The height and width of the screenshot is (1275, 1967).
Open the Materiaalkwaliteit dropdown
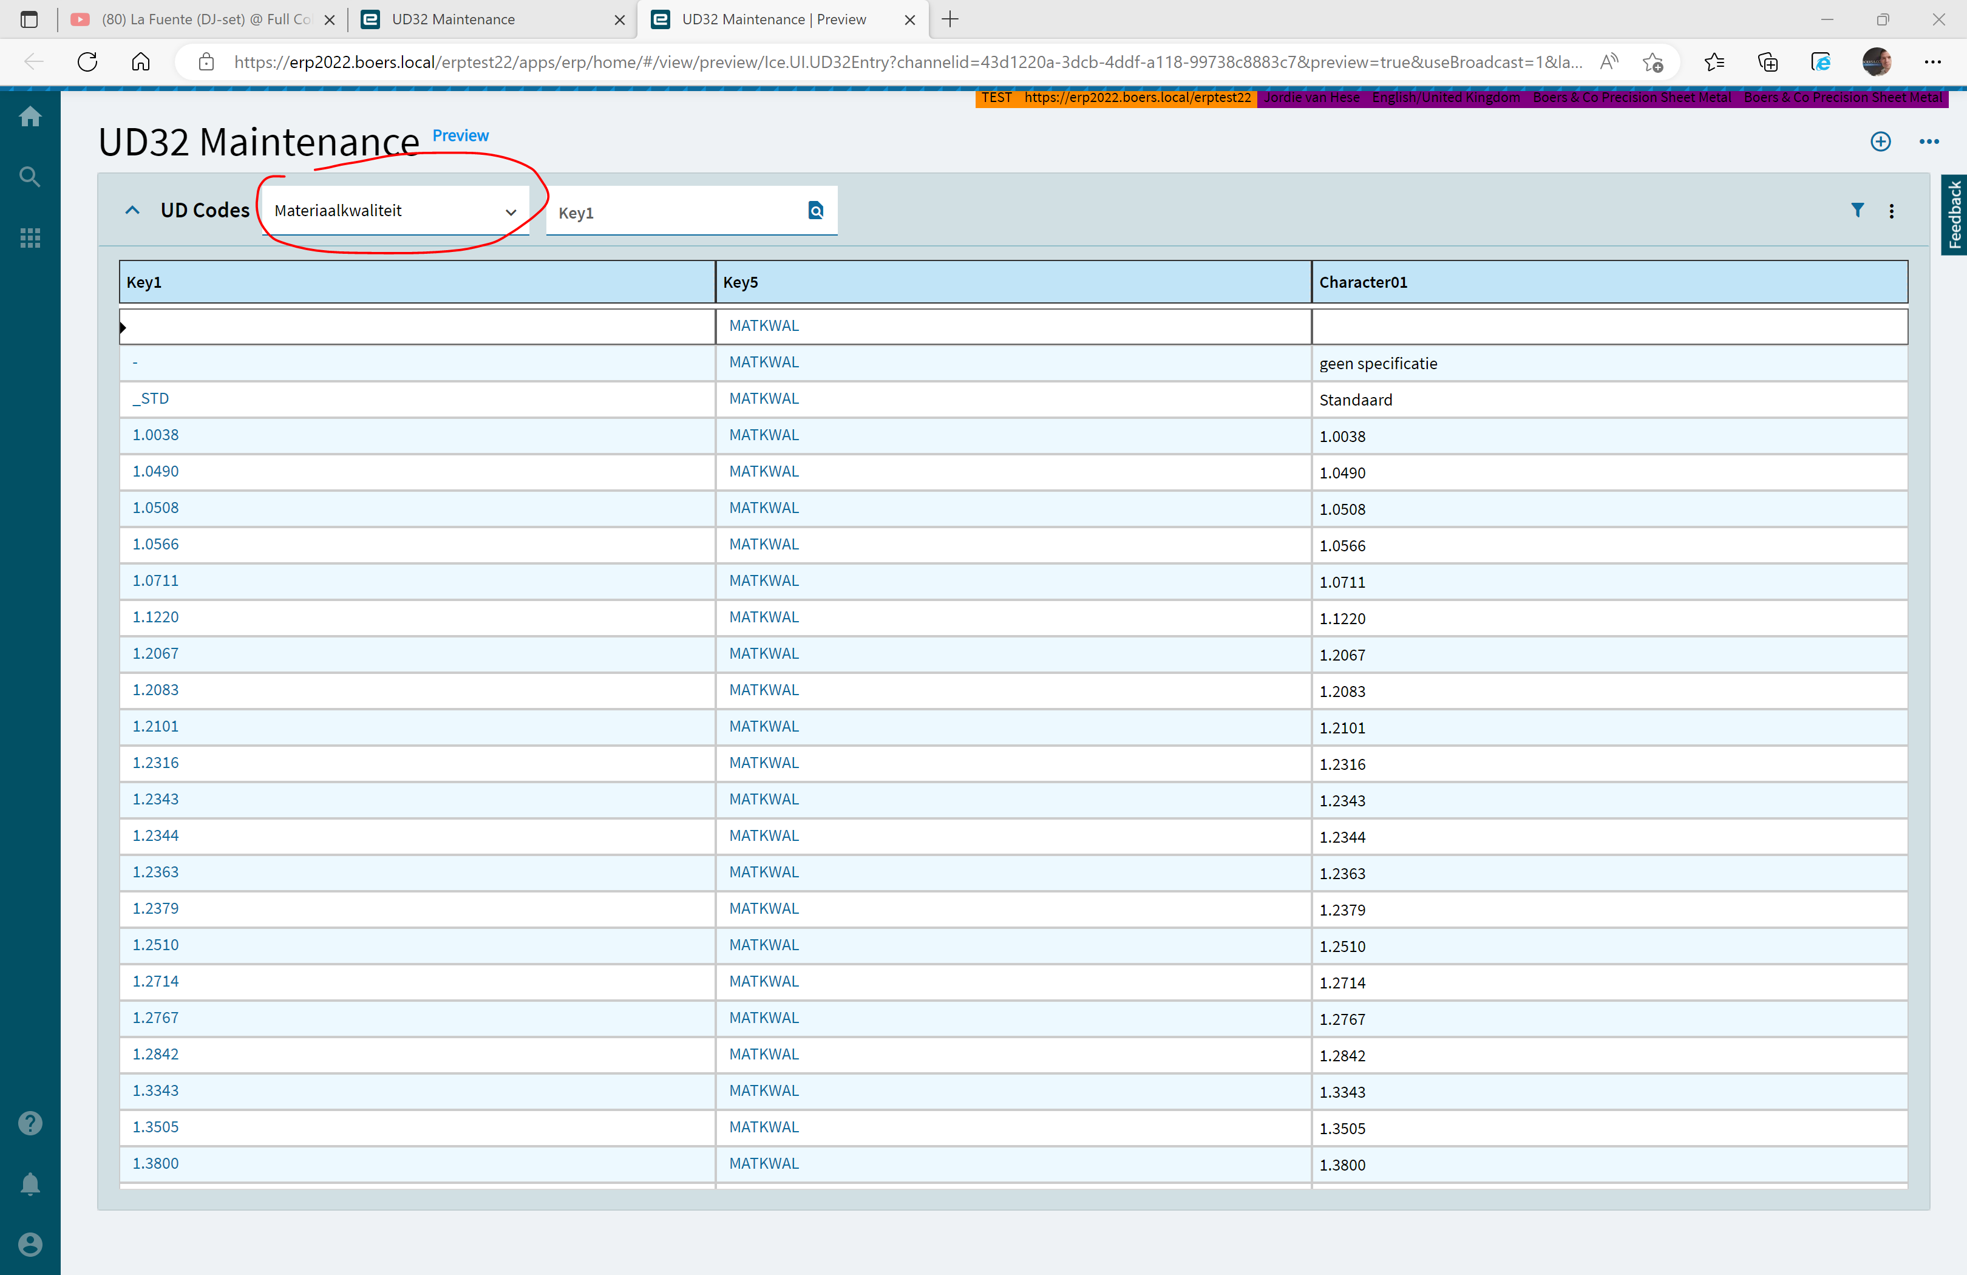tap(396, 211)
